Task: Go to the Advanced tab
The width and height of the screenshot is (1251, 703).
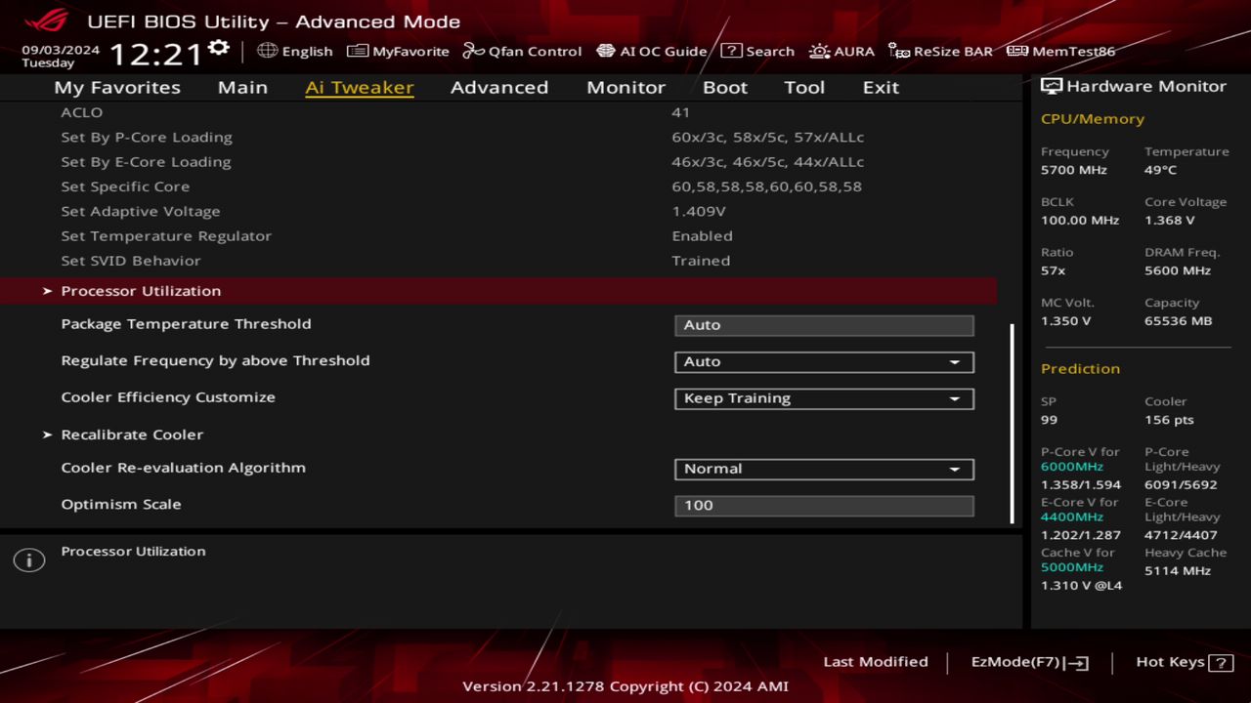Action: tap(499, 87)
